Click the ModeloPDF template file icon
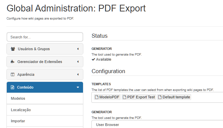The height and width of the screenshot is (128, 223). (96, 97)
